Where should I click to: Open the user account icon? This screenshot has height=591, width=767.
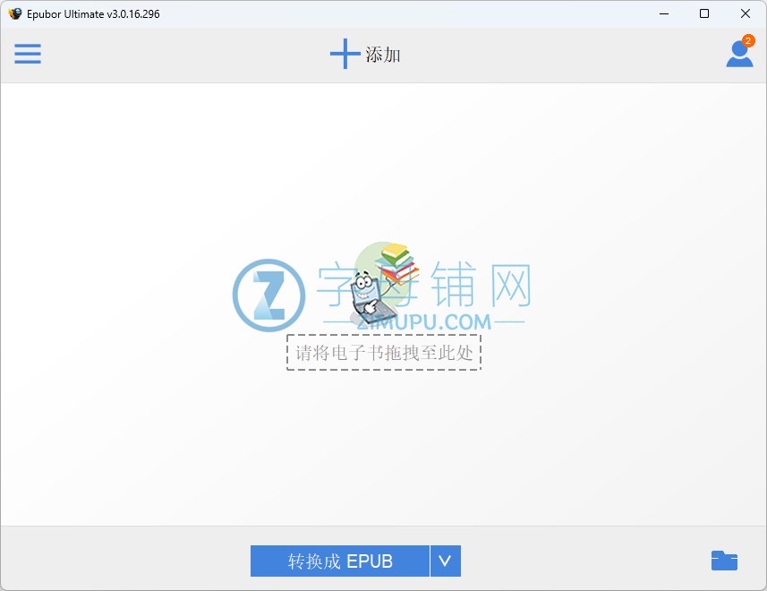tap(739, 52)
